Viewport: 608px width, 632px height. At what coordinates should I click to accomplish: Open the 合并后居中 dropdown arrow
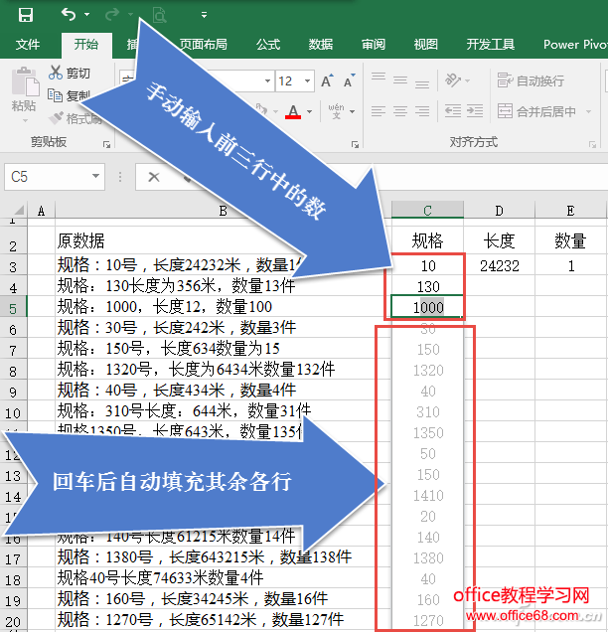(589, 111)
